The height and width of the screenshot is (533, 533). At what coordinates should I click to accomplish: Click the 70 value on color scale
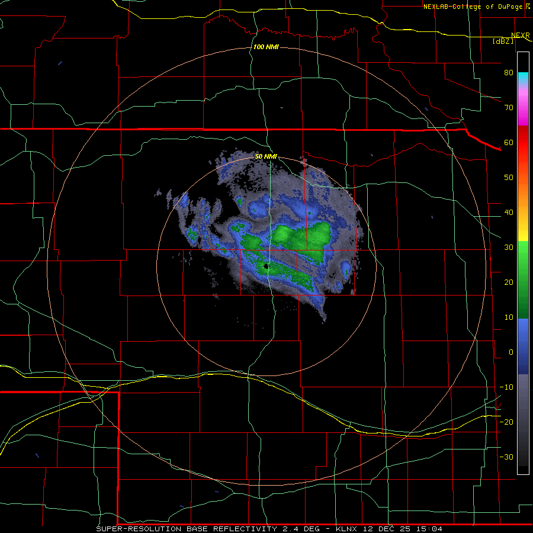pos(509,108)
